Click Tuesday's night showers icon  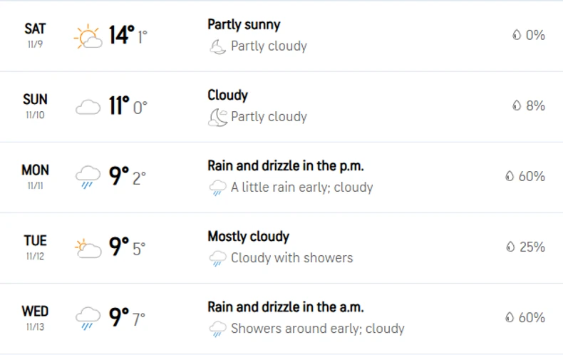tap(217, 258)
